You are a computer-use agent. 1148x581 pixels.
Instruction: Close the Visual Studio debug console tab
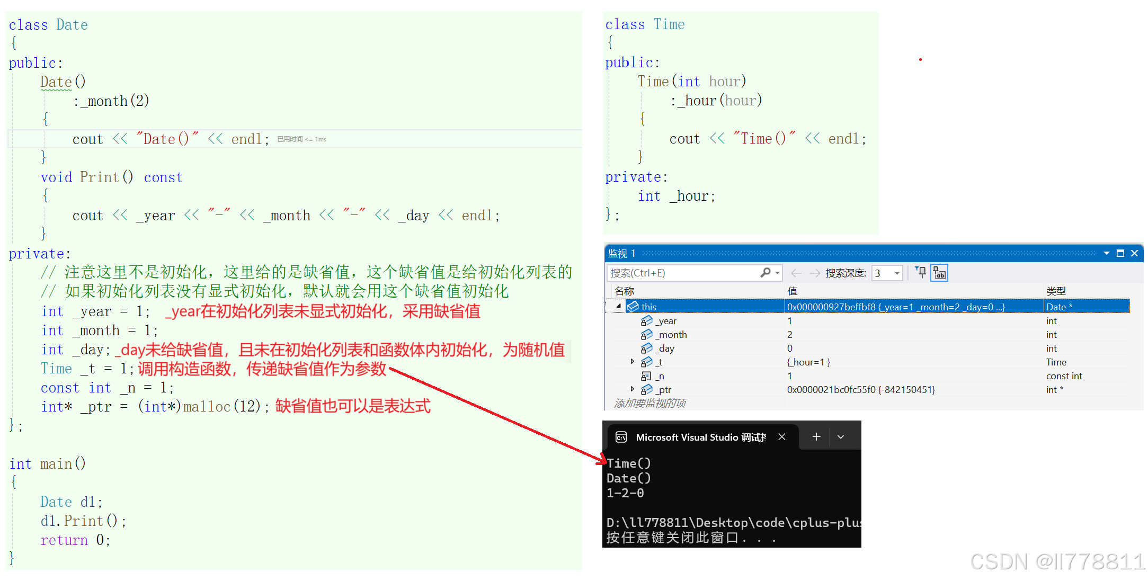(x=782, y=437)
